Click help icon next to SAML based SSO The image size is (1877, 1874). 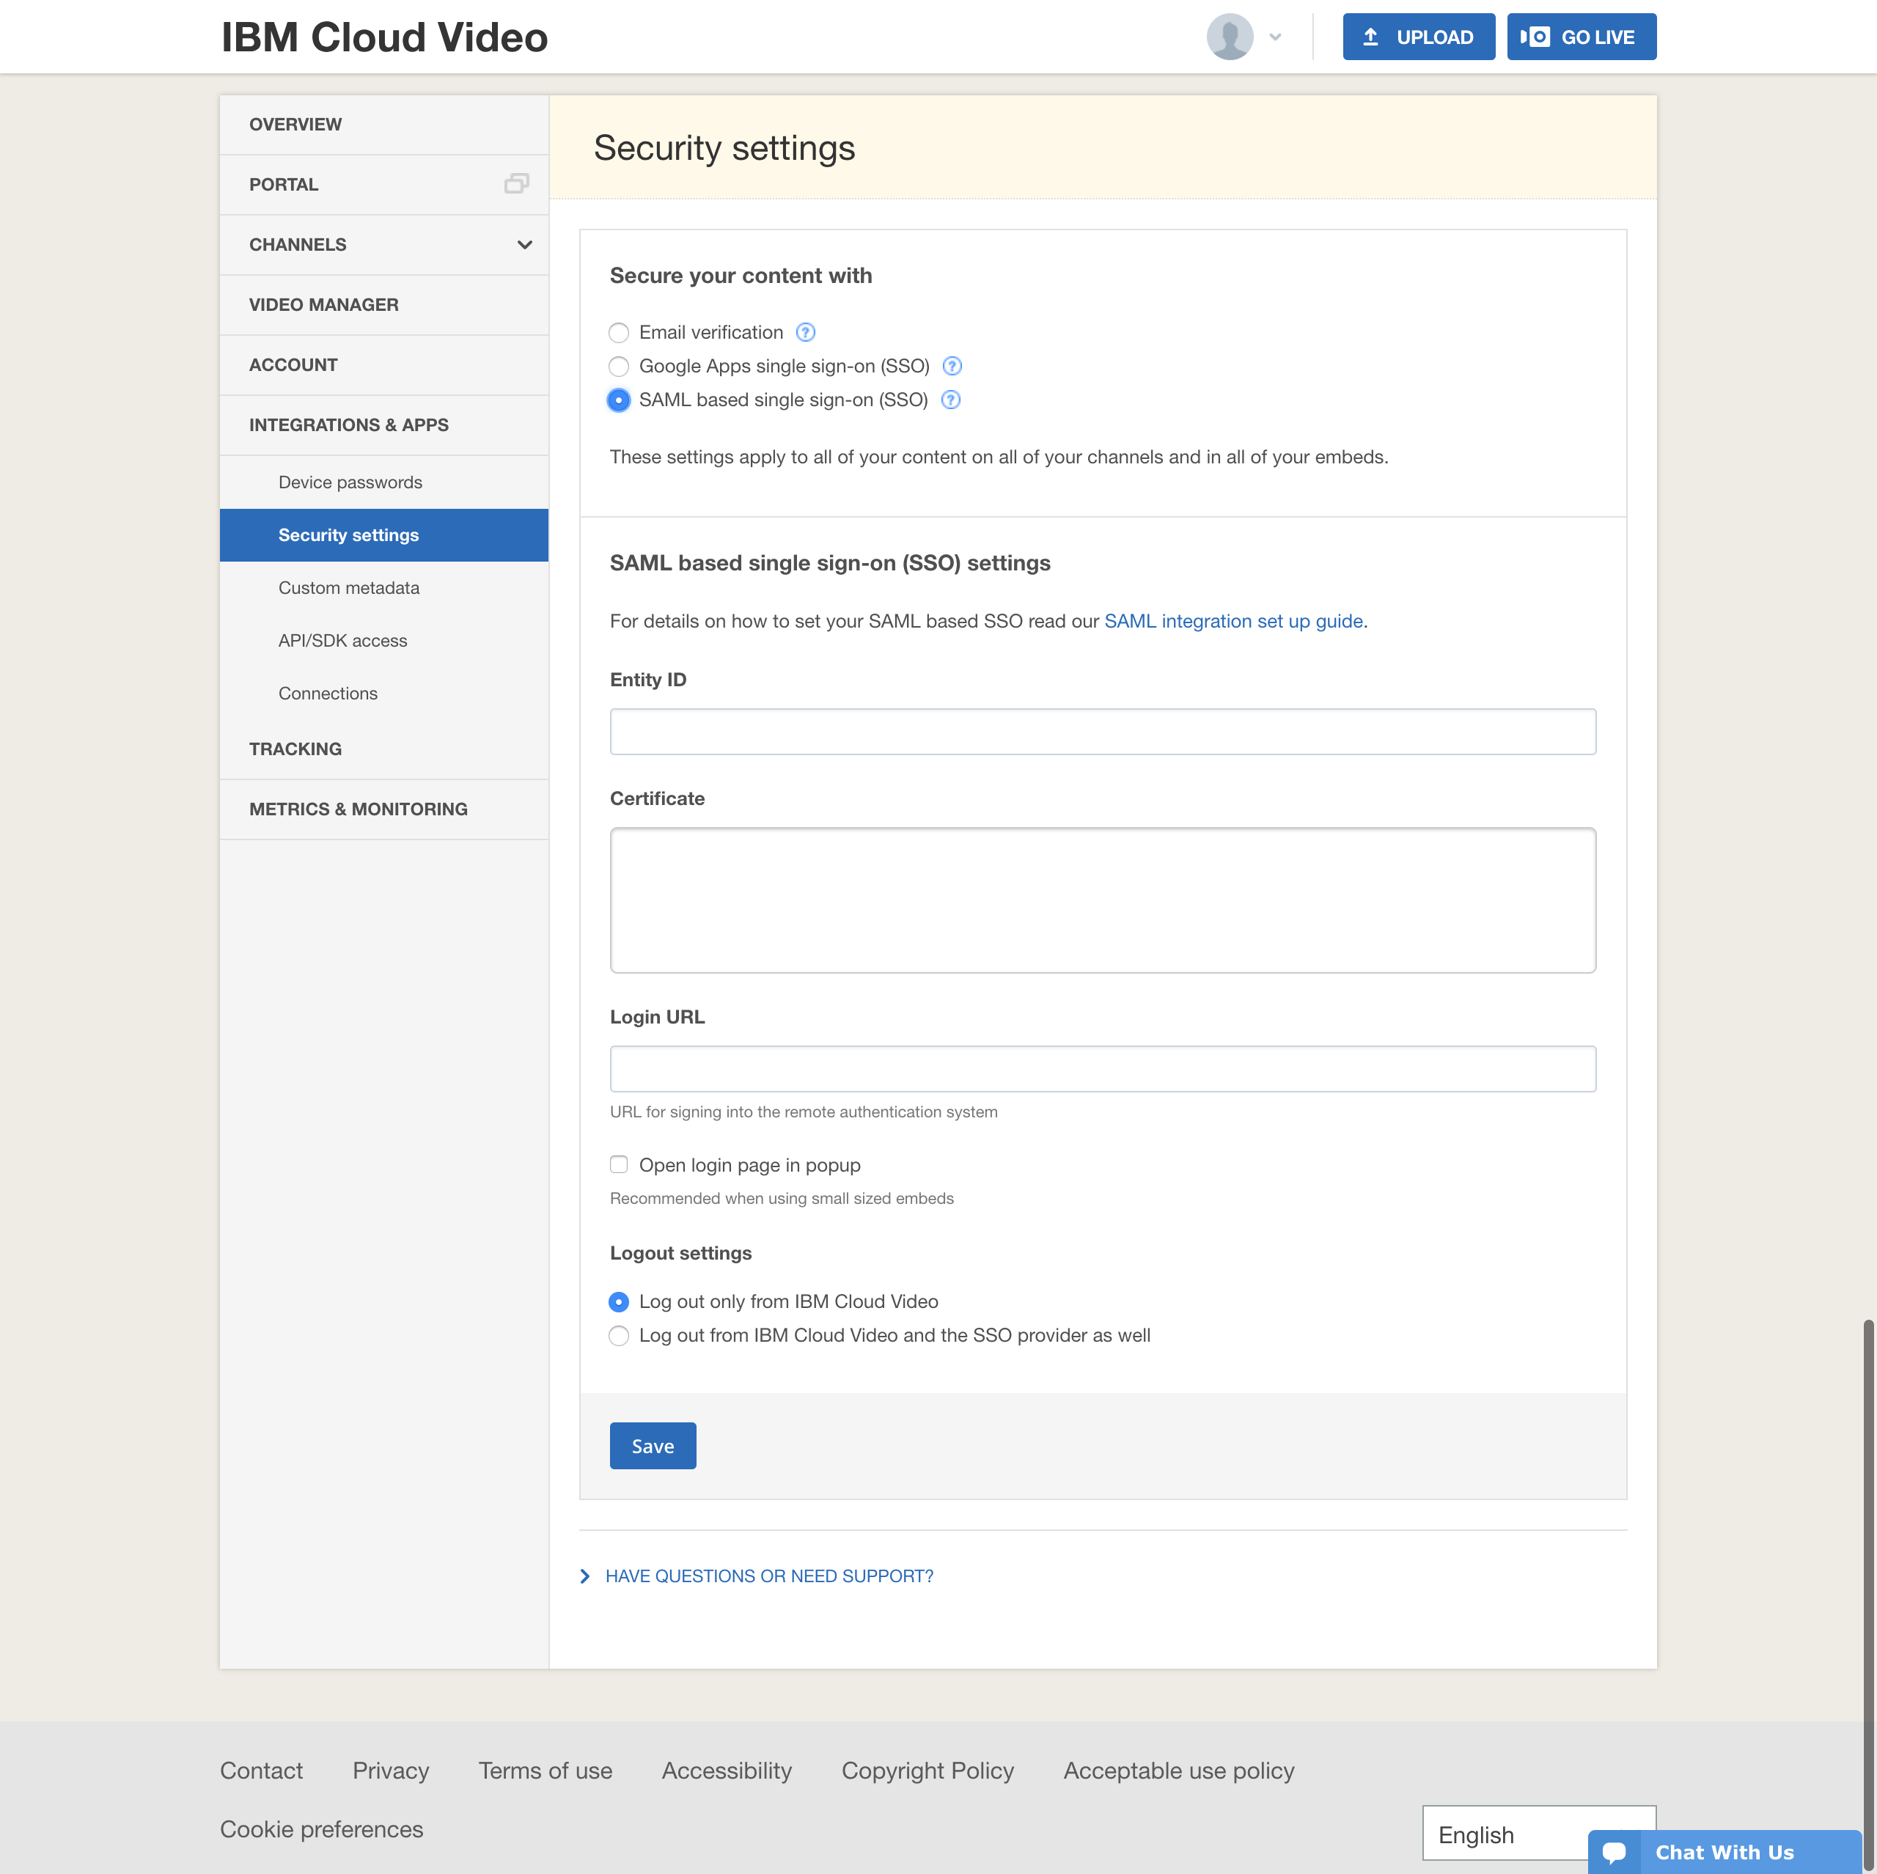[x=951, y=400]
